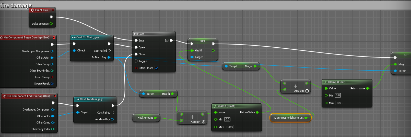Select the Heal Amount variable node
411x137 pixels.
145,118
